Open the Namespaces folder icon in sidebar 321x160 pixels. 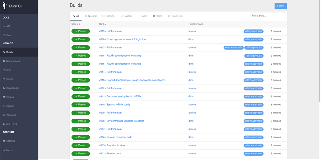(4, 61)
